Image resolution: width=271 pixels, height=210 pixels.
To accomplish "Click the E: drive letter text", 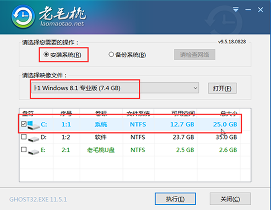I will [43, 150].
